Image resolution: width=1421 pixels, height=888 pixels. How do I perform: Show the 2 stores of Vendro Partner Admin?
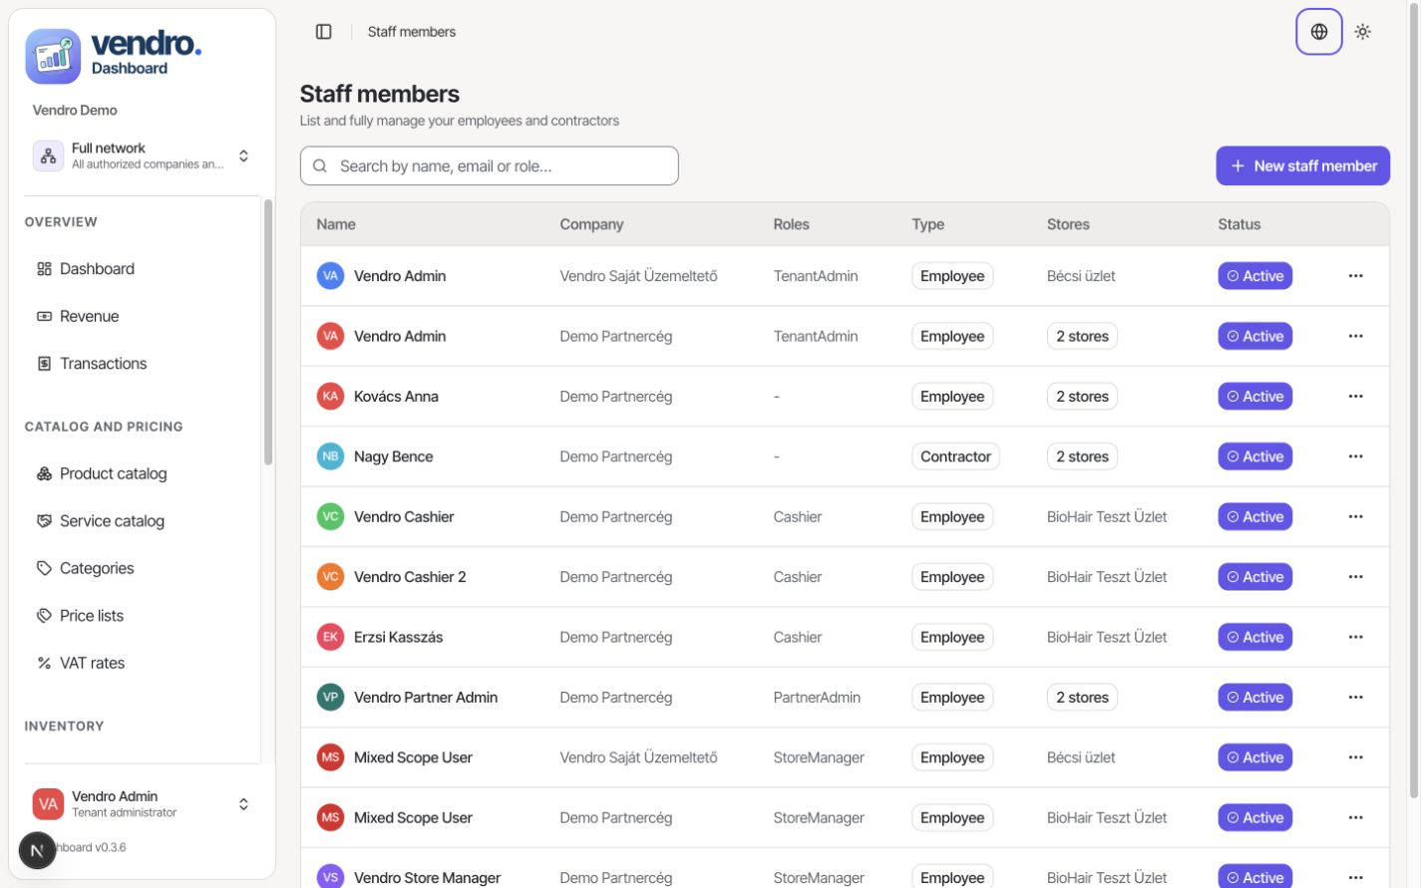coord(1082,698)
